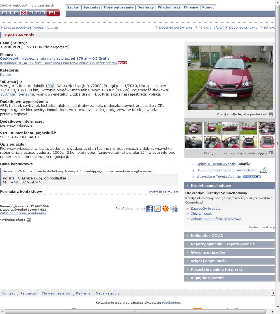This screenshot has height=314, width=280.
Task: Open the Sprzedaj tab
Action: click(92, 7)
